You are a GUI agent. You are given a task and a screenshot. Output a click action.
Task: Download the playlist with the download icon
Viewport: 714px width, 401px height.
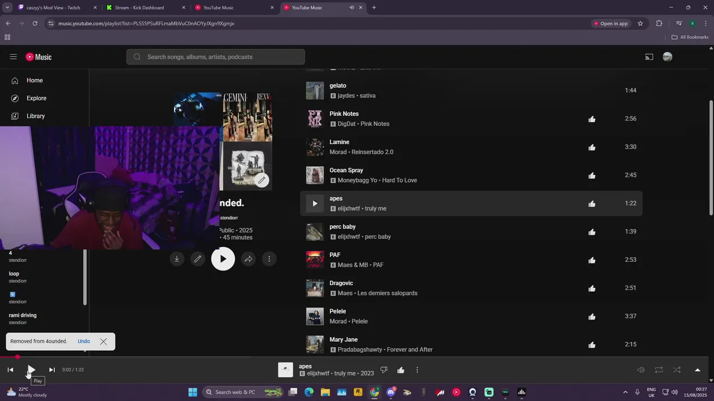[177, 259]
